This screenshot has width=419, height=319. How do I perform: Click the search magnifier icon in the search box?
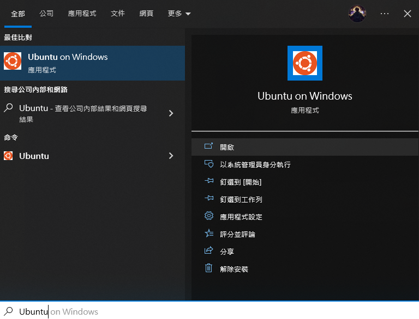pos(8,311)
